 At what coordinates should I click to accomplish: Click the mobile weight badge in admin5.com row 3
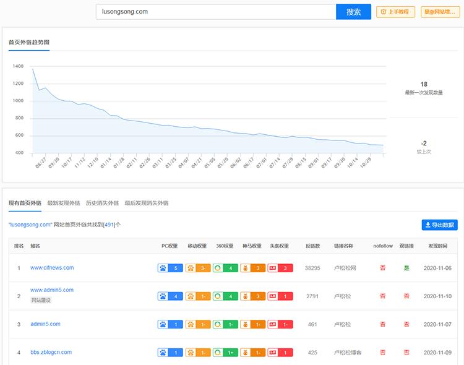198,324
